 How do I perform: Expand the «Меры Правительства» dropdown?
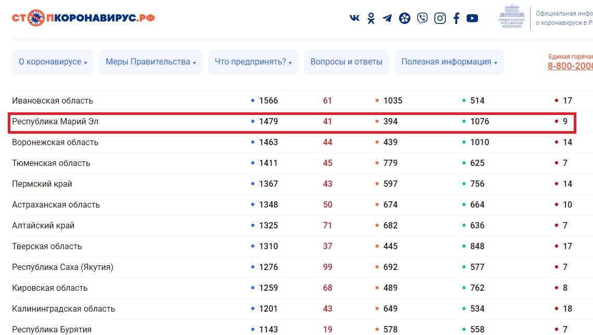pos(151,62)
